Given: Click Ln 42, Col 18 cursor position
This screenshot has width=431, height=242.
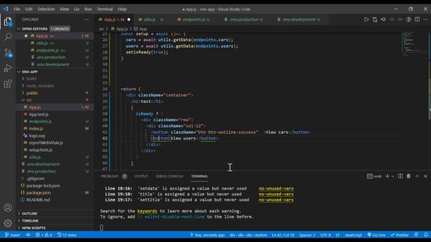Looking at the screenshot, I should [x=283, y=235].
